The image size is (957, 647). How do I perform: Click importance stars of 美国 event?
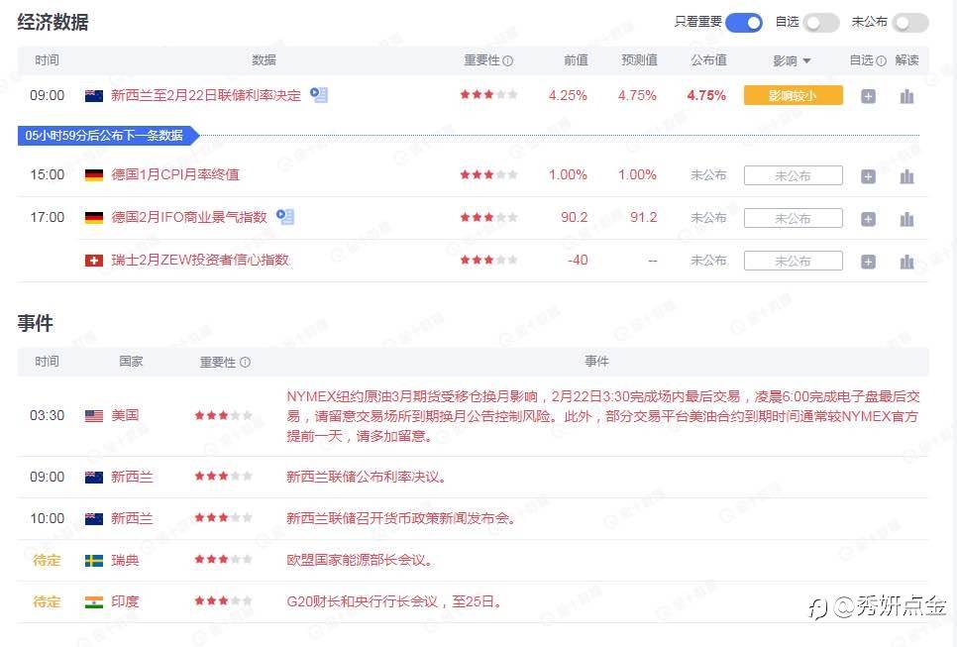223,416
